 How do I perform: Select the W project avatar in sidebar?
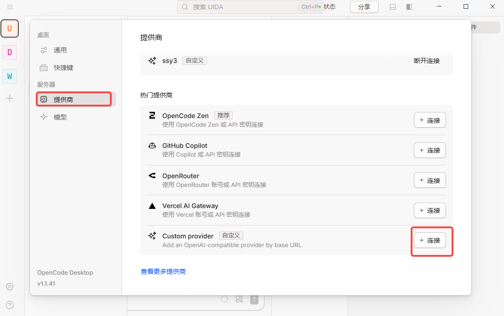[x=10, y=76]
